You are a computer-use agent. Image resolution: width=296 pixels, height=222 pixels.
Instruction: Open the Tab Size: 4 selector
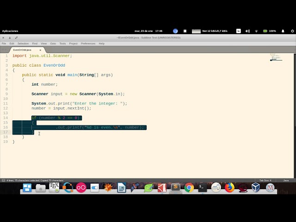pyautogui.click(x=265, y=180)
